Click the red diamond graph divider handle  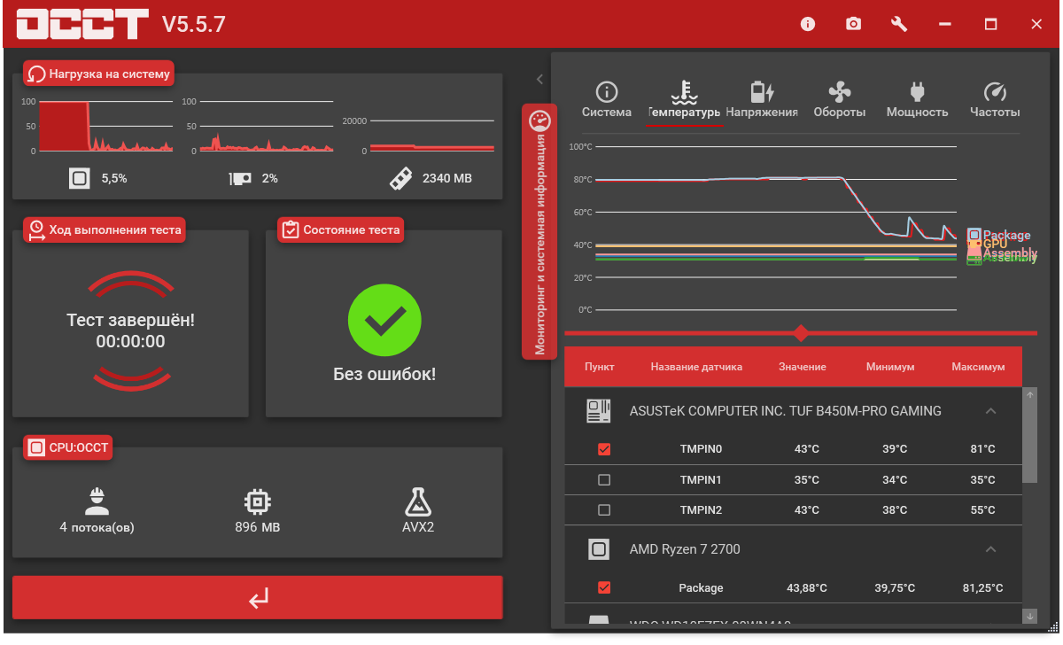coord(801,333)
